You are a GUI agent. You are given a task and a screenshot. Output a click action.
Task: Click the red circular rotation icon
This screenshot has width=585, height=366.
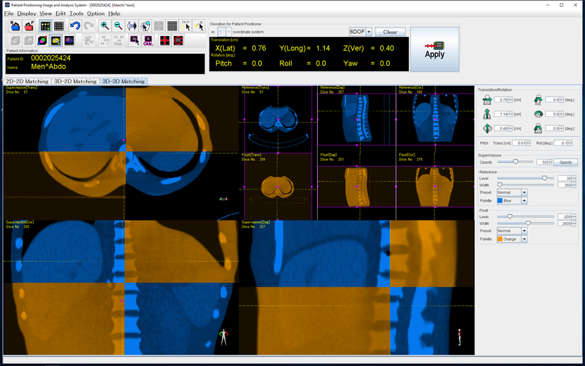(x=178, y=41)
